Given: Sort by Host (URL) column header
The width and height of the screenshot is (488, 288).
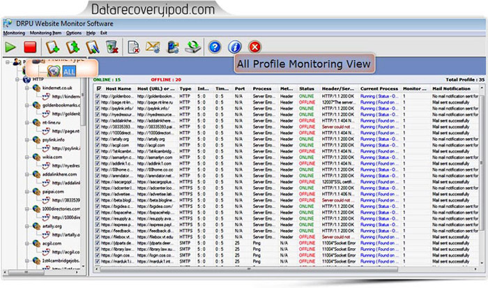Looking at the screenshot, I should (156, 89).
